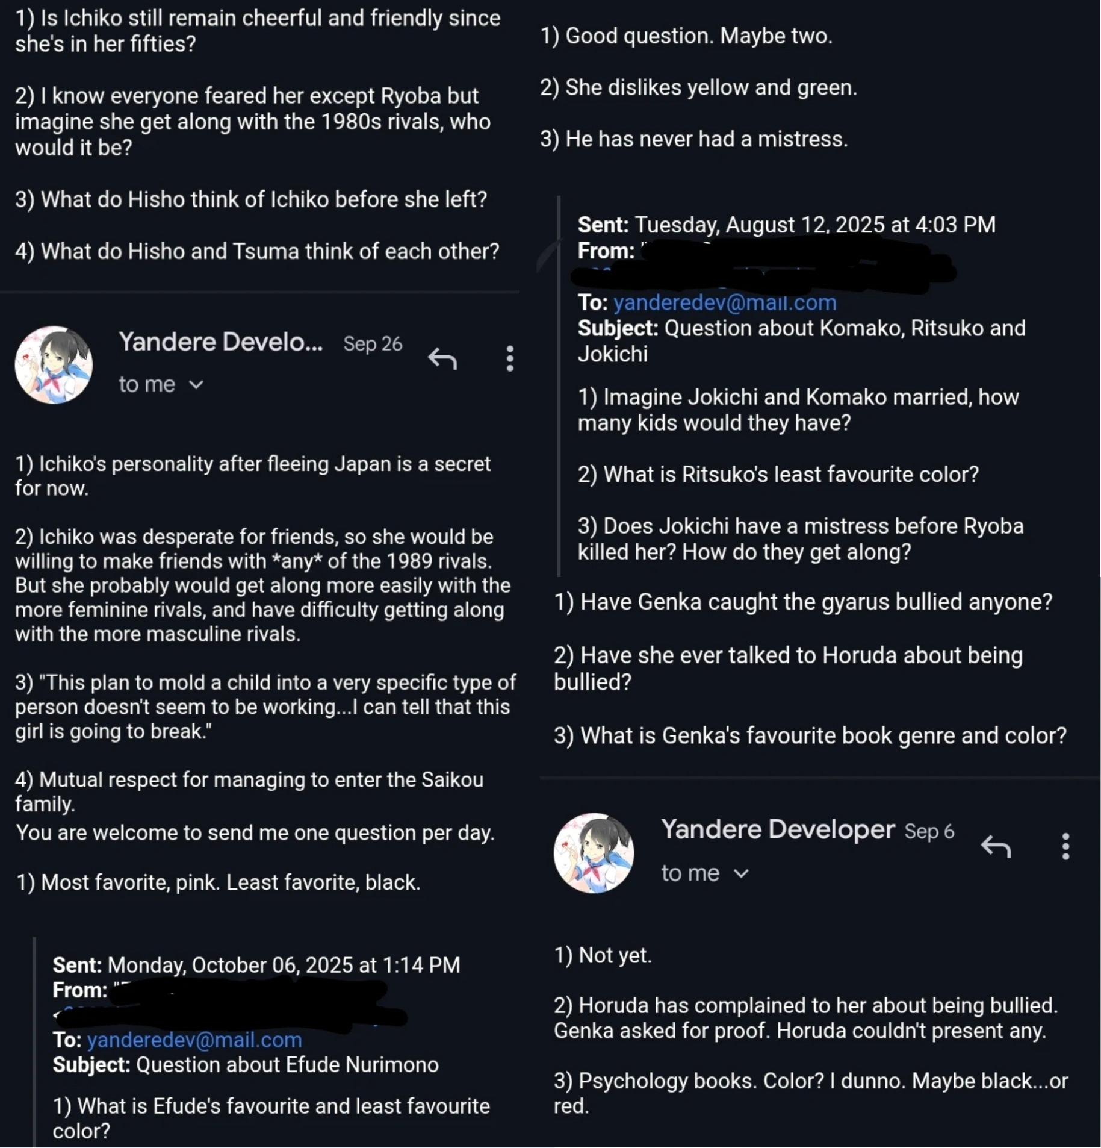Open the three-dot menu on the Sep 6 email
1101x1148 pixels.
coord(1065,846)
